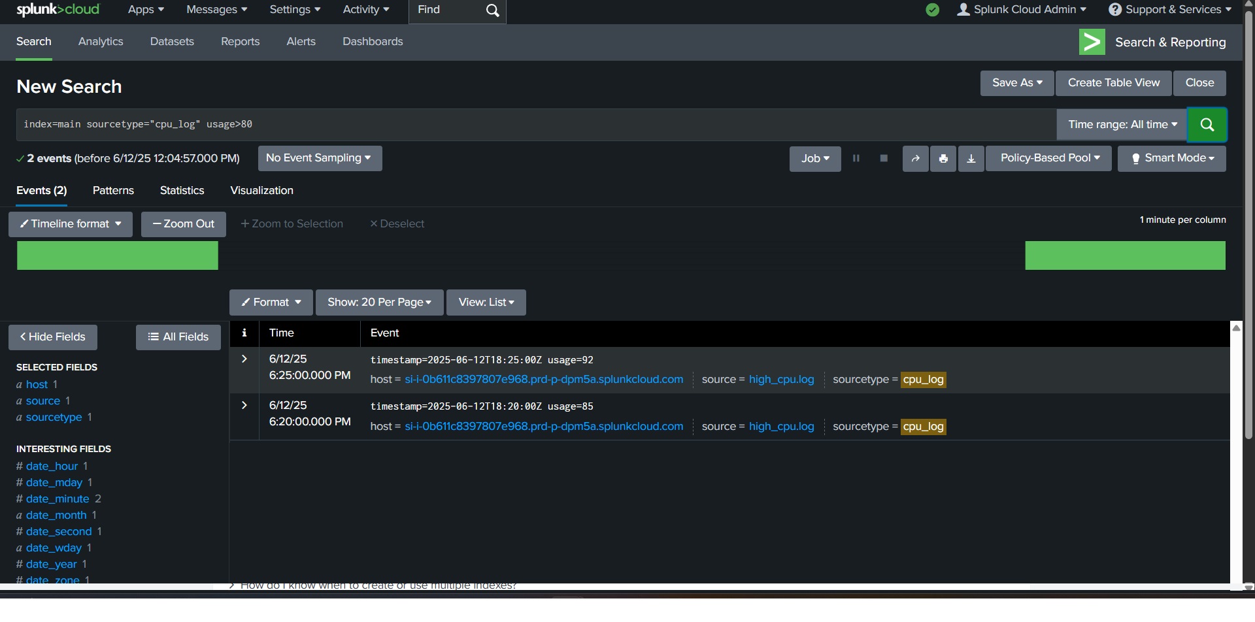
Task: Expand the 6:25:00.000 PM event row
Action: (244, 359)
